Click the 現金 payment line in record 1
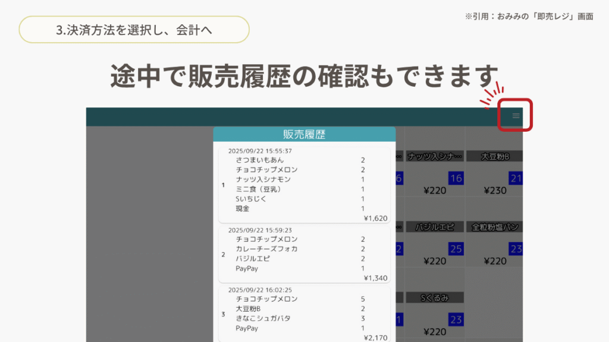 [x=242, y=208]
